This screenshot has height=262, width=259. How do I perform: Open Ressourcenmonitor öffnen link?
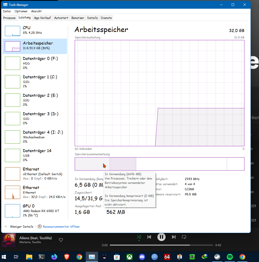(61, 227)
